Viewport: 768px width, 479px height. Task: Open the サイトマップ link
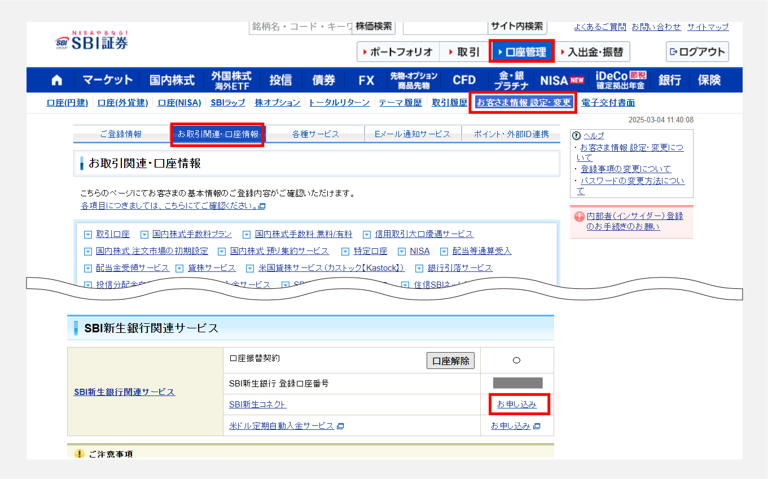click(x=708, y=27)
